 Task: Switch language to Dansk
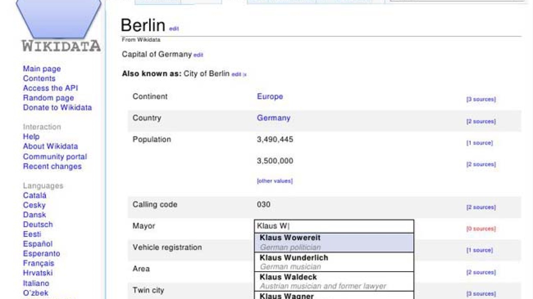[x=34, y=215]
